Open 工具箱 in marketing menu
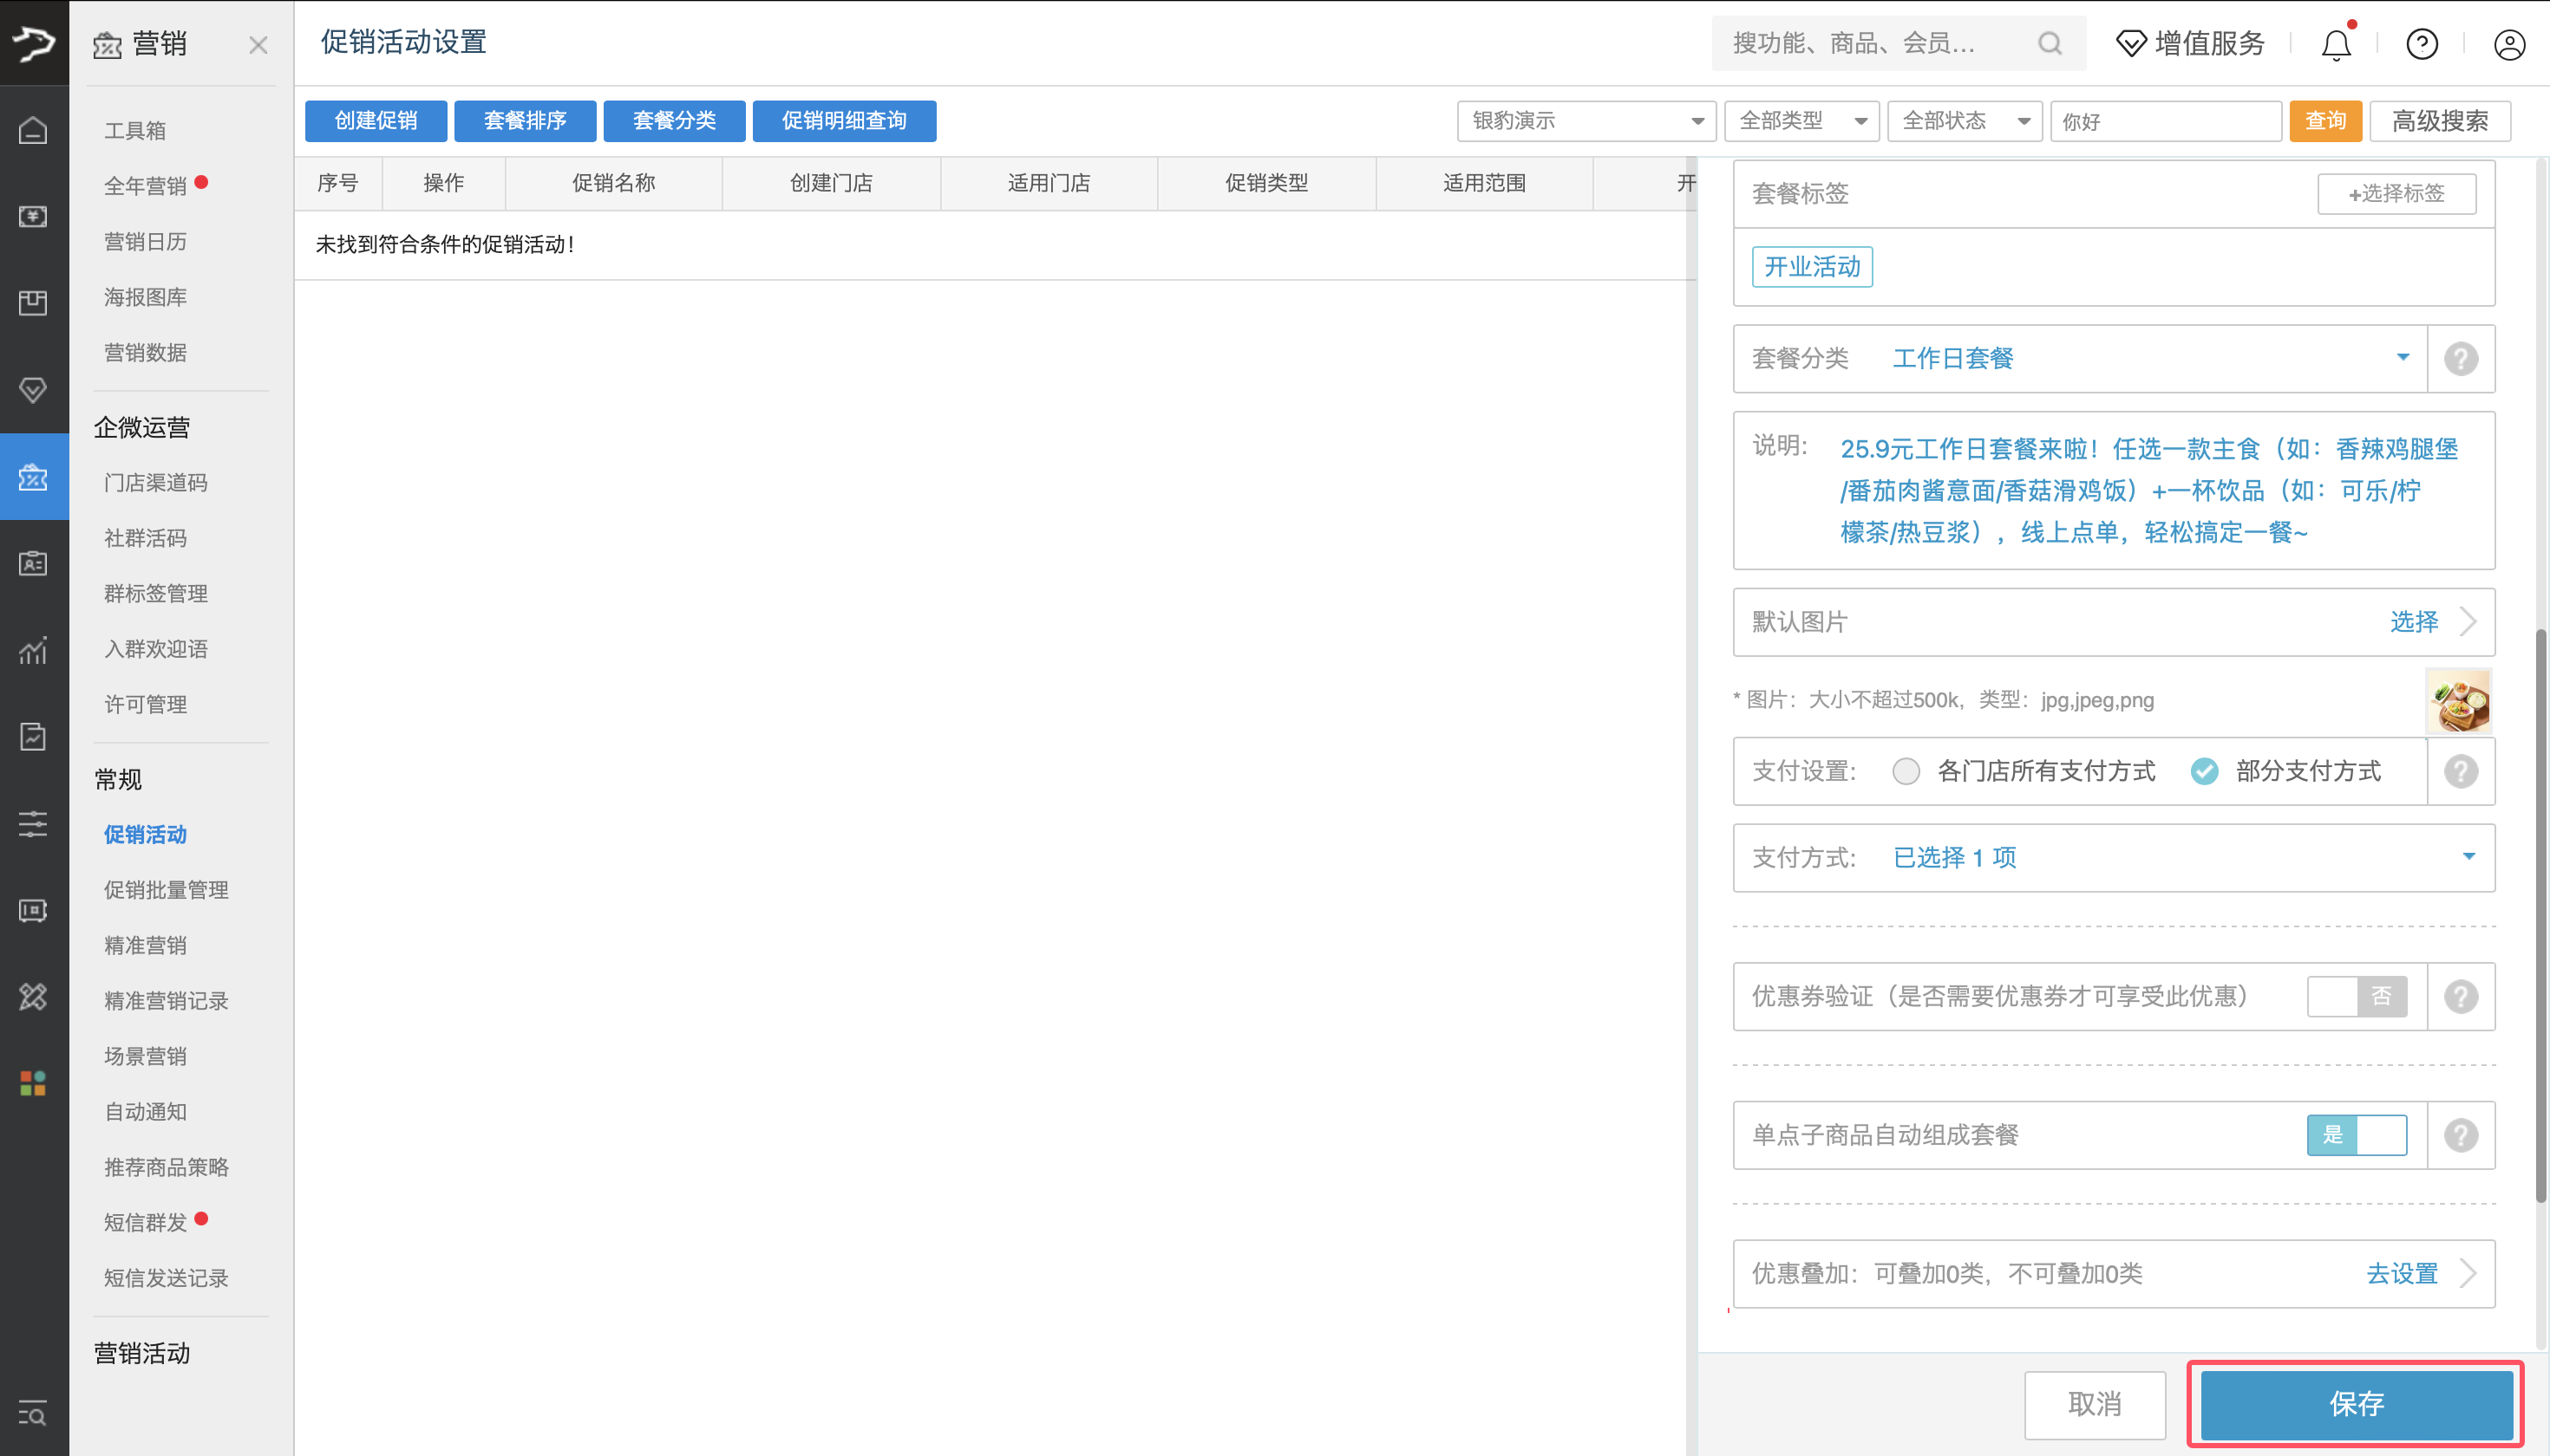2550x1456 pixels. pos(135,131)
